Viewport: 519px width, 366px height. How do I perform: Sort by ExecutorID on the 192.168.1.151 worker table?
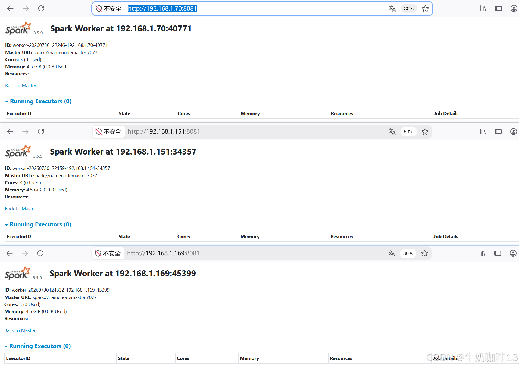pos(61,237)
